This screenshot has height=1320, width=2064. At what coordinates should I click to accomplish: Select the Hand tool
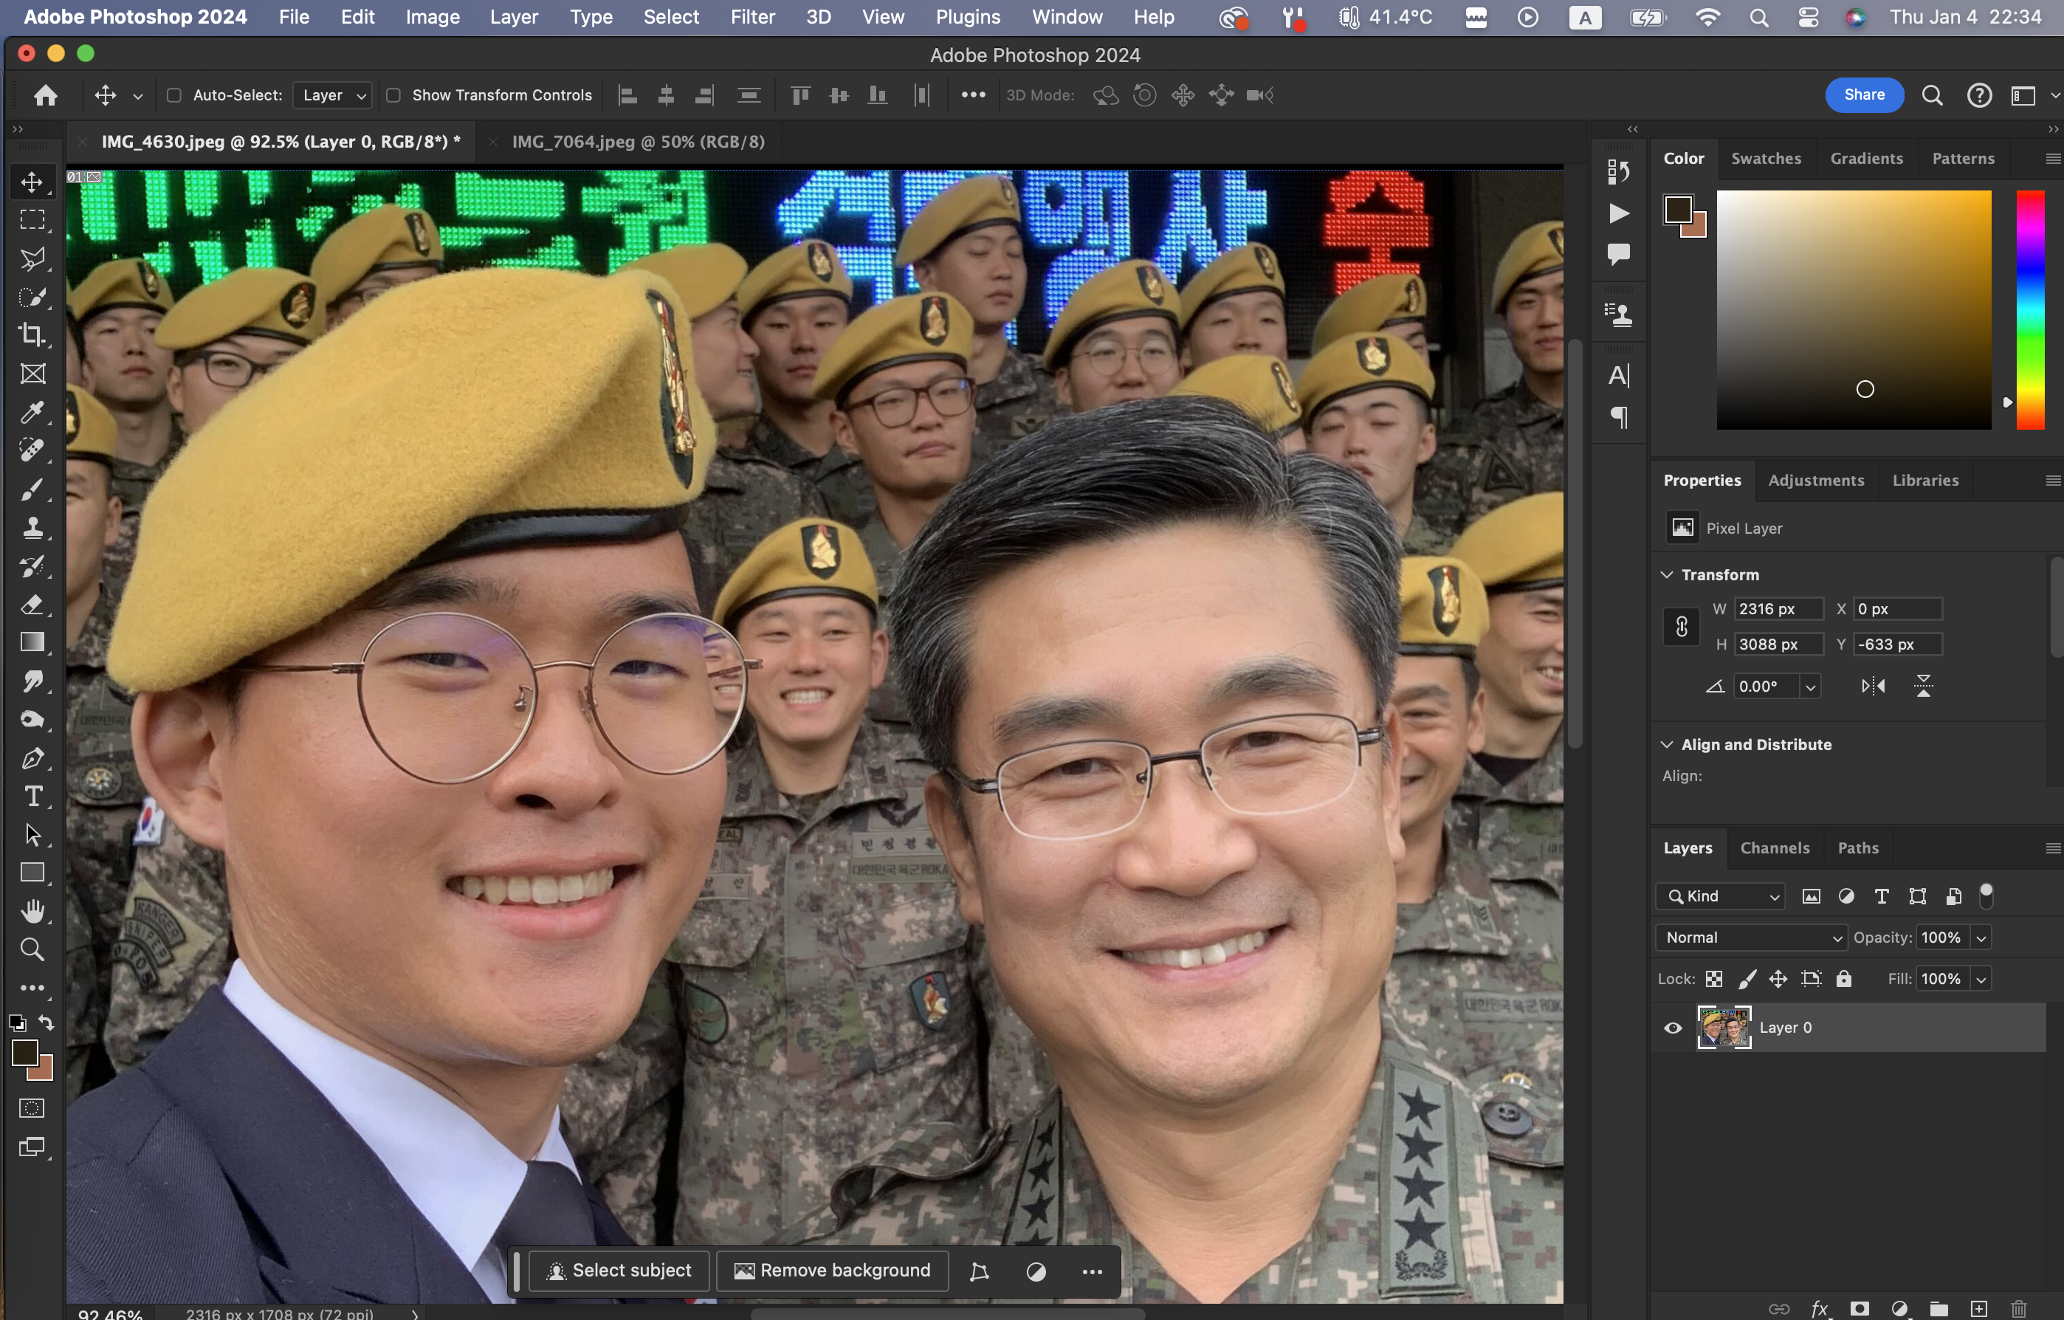point(32,912)
